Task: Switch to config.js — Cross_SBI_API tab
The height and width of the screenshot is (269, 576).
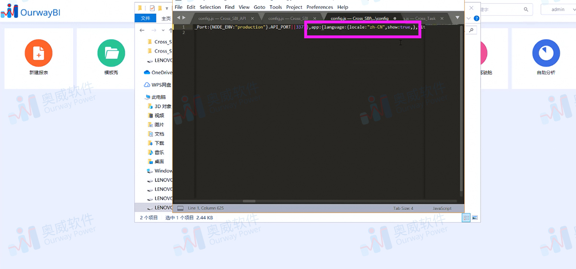Action: click(x=222, y=18)
